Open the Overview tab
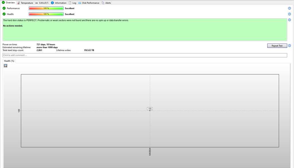This screenshot has height=168, width=294. pyautogui.click(x=8, y=3)
